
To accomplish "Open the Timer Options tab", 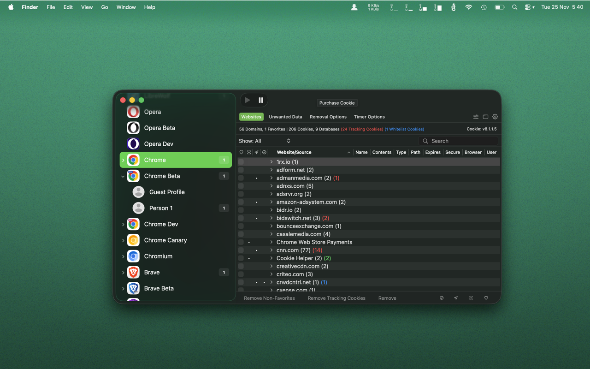I will pos(369,117).
